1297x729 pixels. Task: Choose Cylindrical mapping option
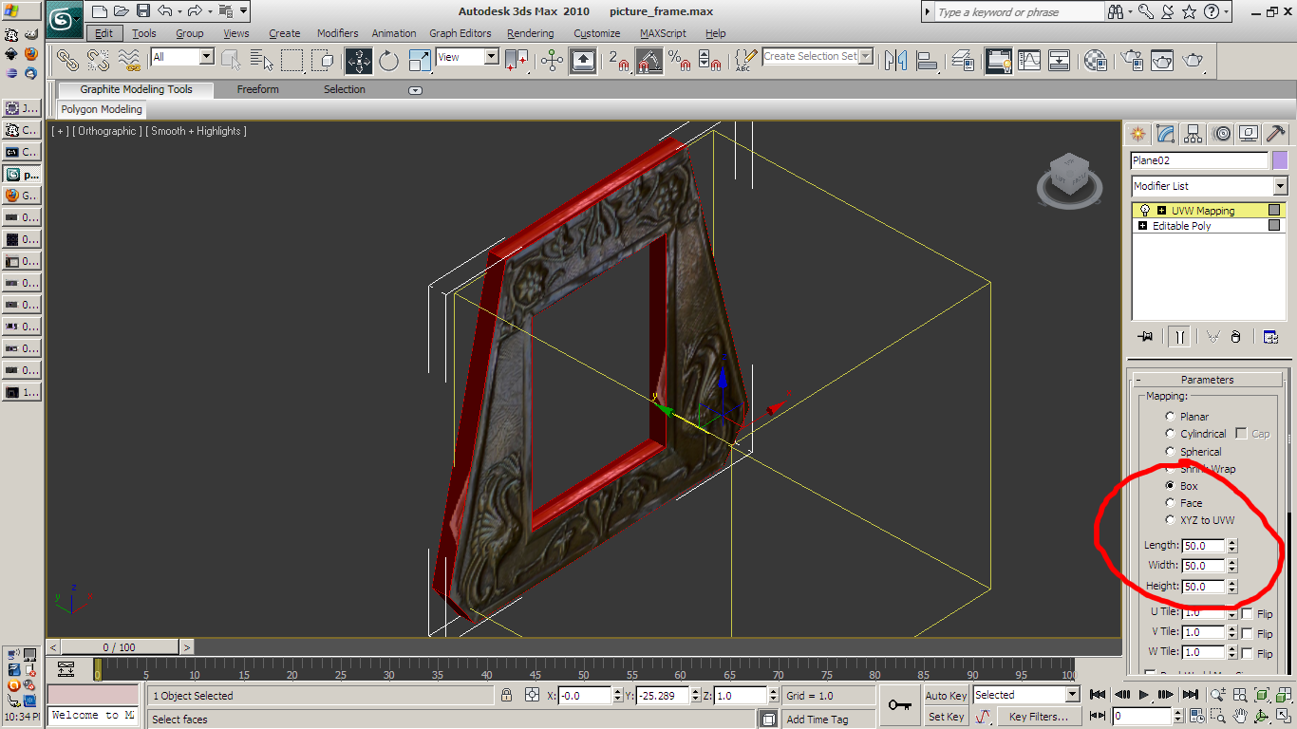pos(1170,434)
